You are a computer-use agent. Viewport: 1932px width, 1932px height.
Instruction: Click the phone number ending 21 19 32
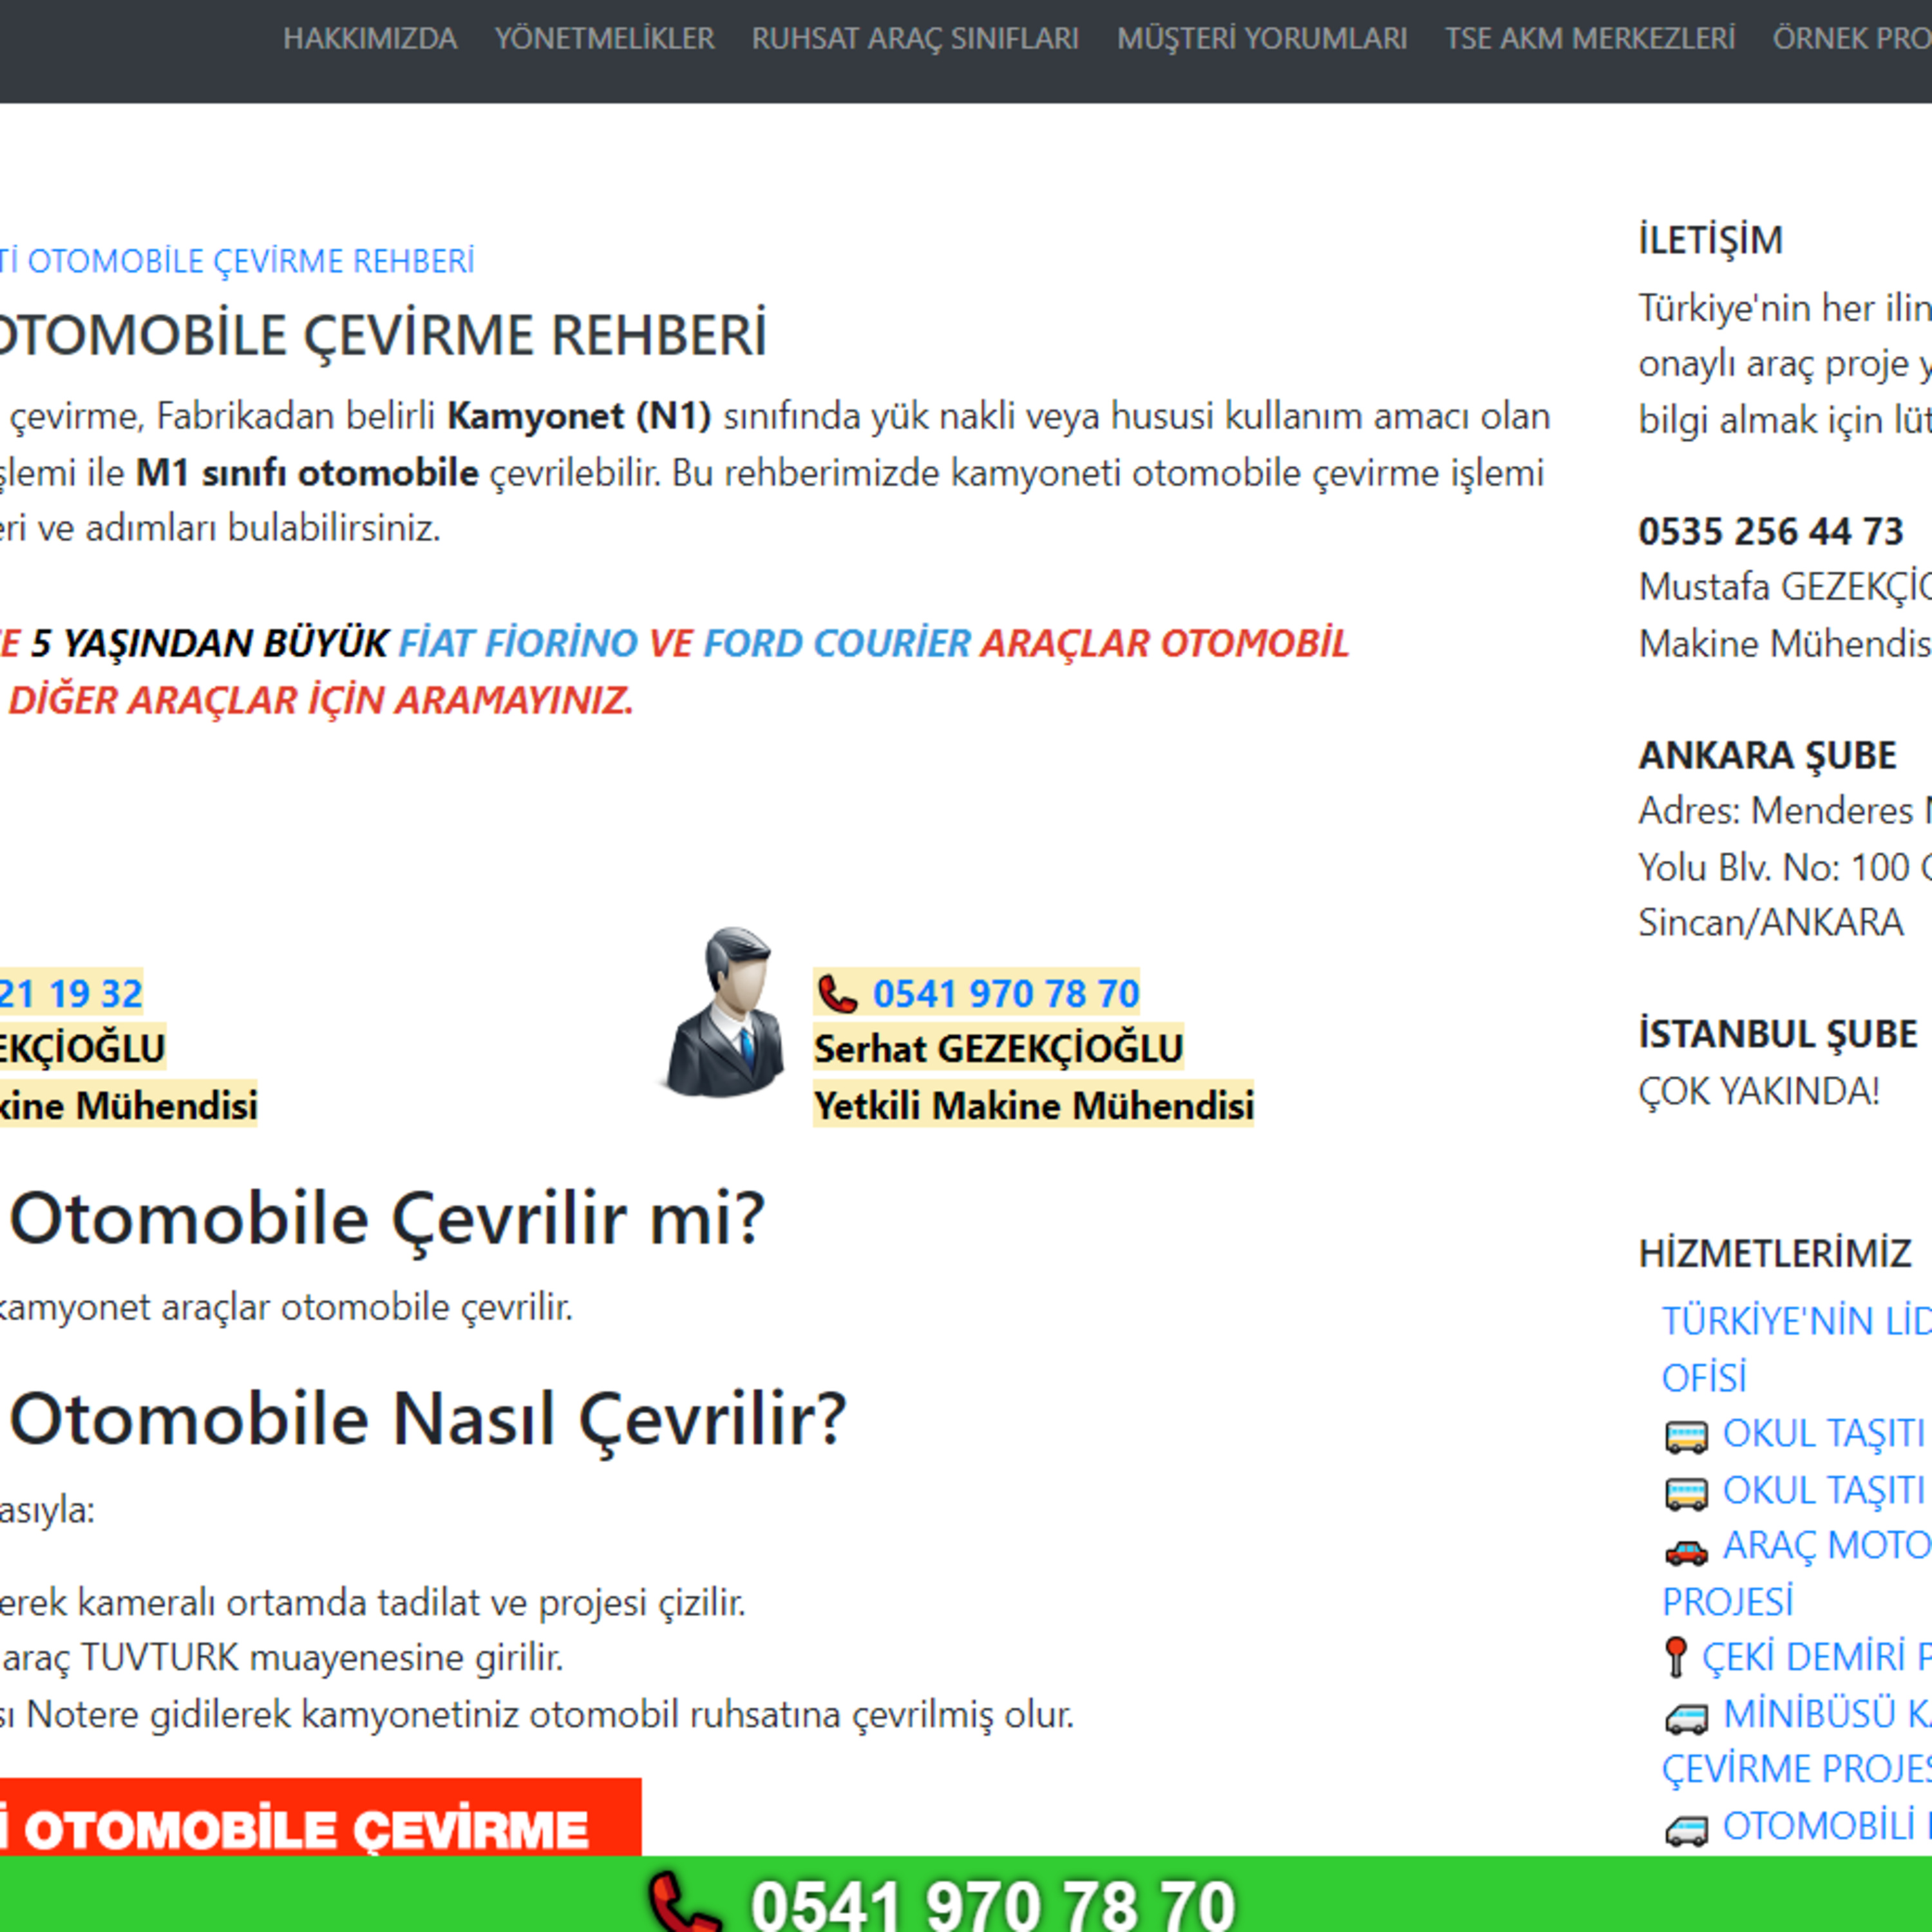(x=71, y=994)
